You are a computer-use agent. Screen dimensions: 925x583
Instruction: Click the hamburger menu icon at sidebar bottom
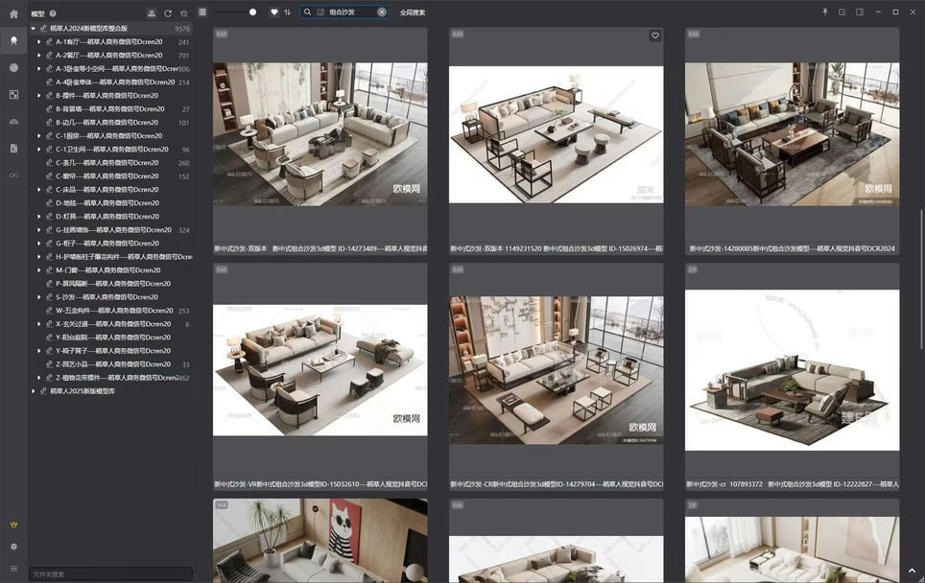pyautogui.click(x=13, y=568)
